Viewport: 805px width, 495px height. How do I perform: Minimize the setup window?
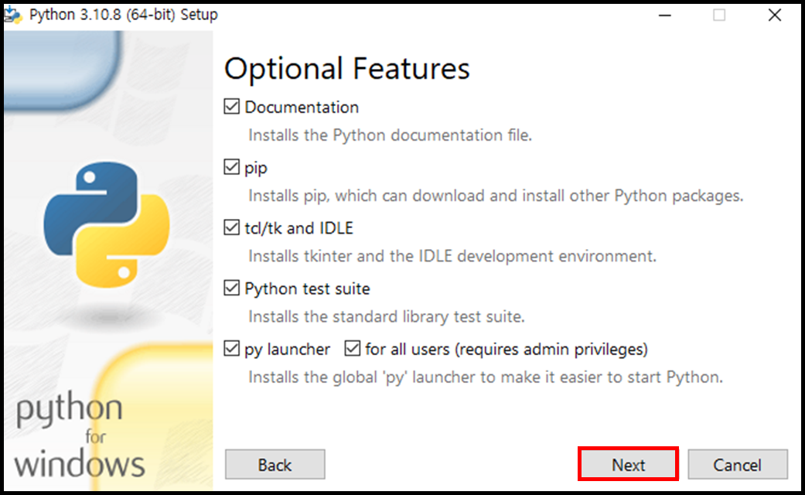pos(665,15)
